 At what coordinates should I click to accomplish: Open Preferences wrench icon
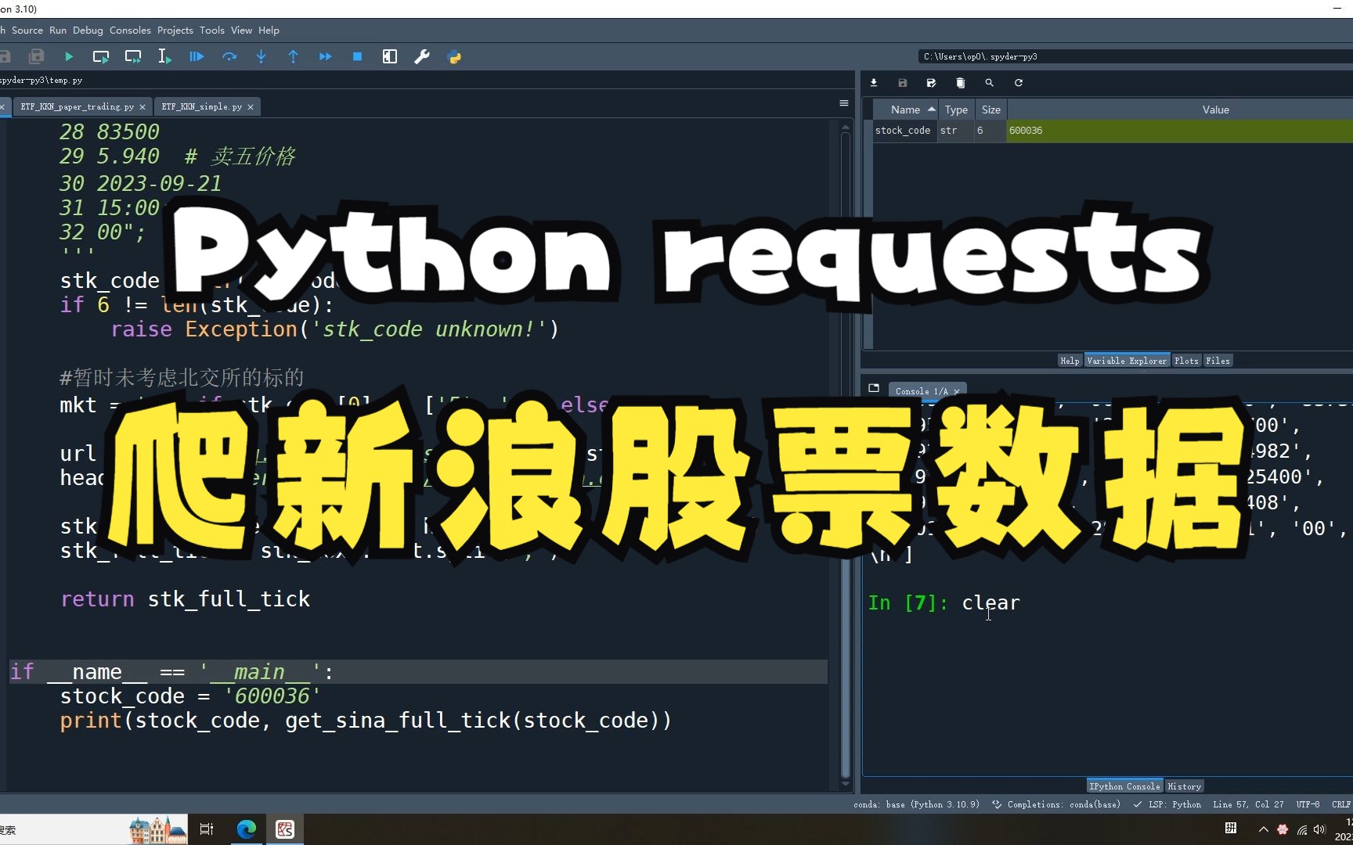click(421, 56)
